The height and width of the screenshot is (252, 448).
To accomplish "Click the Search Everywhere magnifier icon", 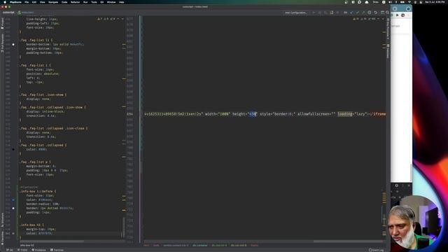I will [x=387, y=13].
